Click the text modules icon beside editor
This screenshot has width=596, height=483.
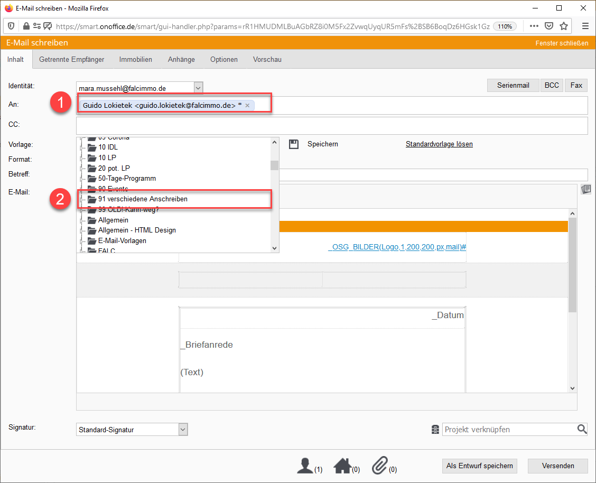coord(585,189)
